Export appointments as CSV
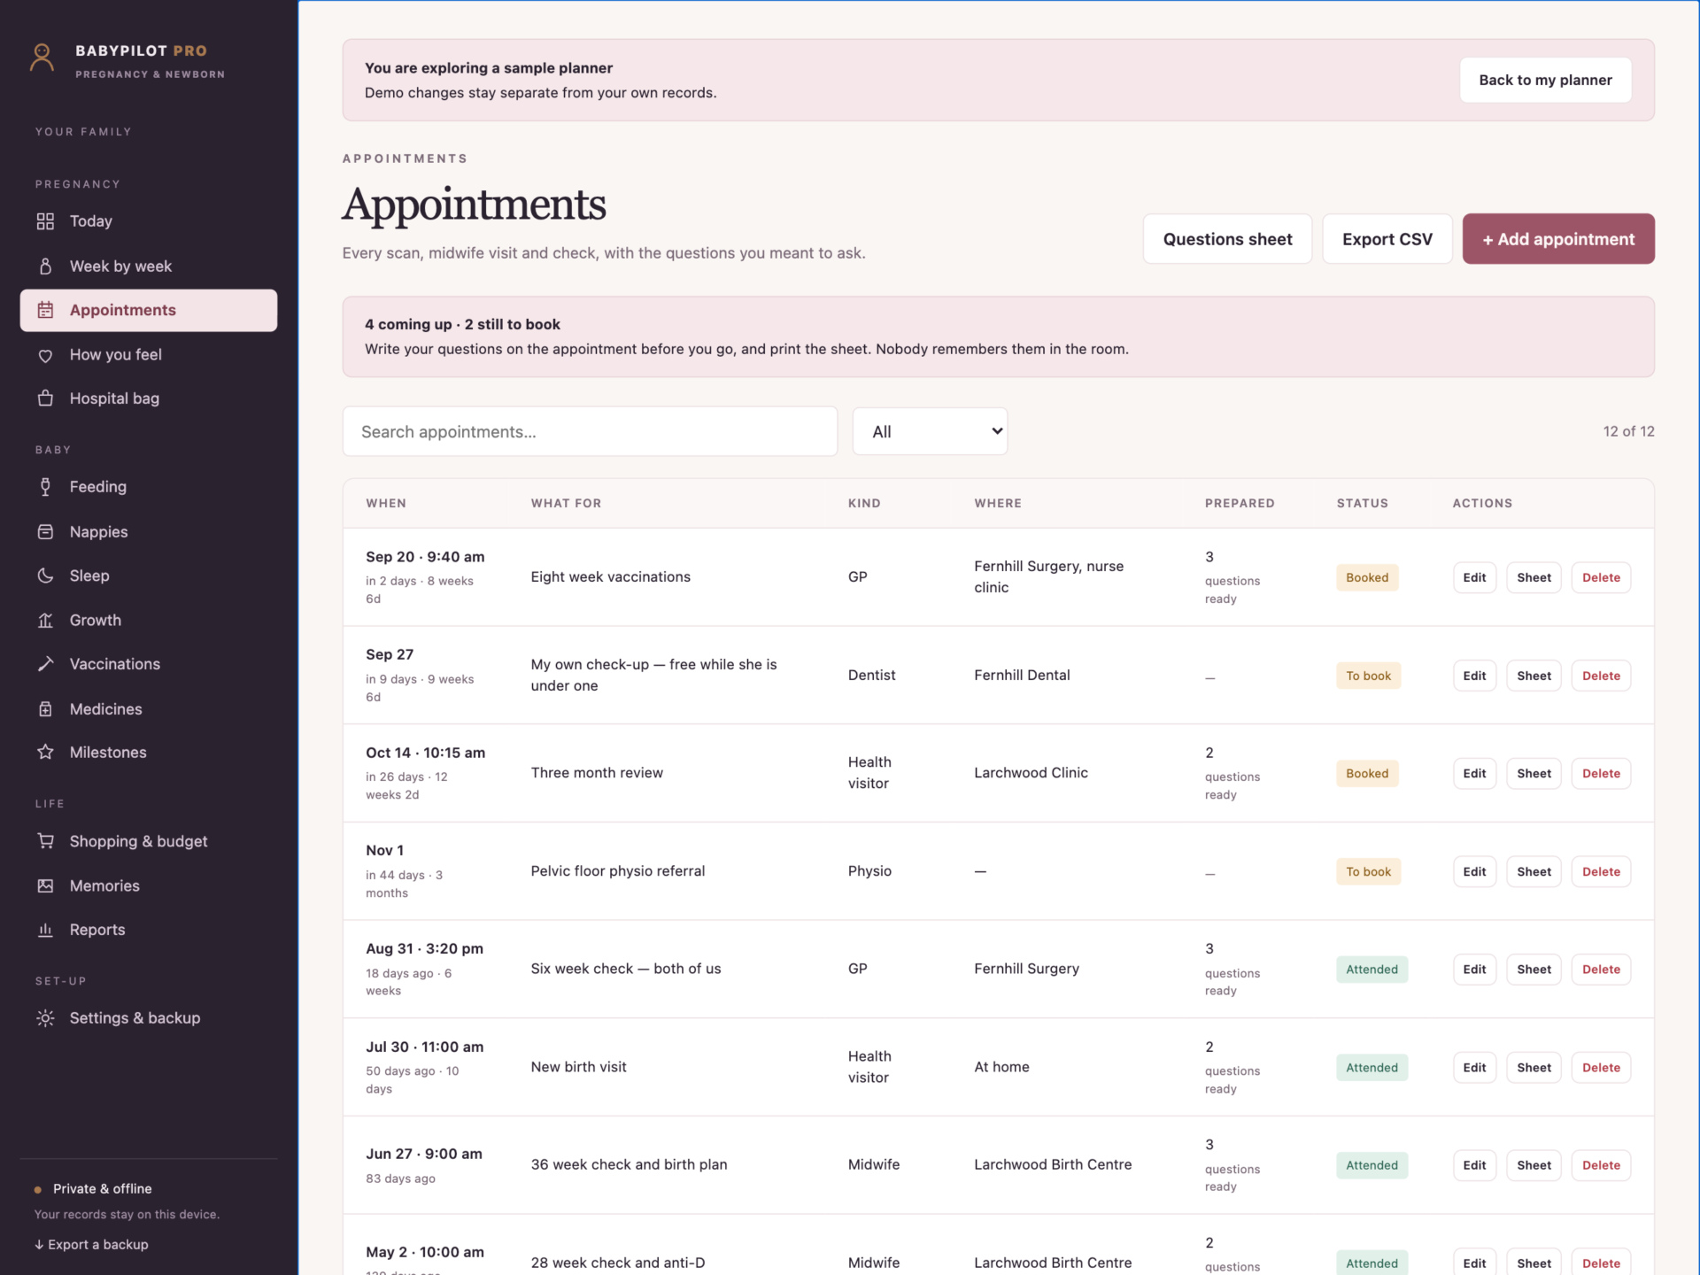The image size is (1700, 1275). (x=1387, y=239)
